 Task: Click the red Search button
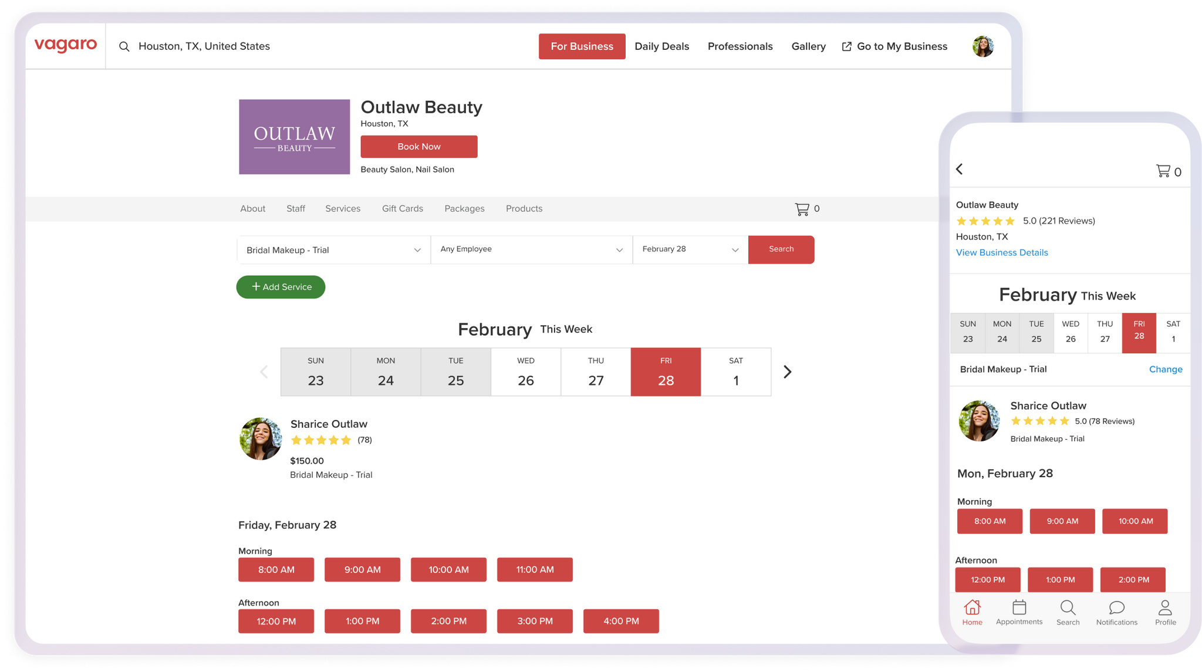[x=781, y=249]
